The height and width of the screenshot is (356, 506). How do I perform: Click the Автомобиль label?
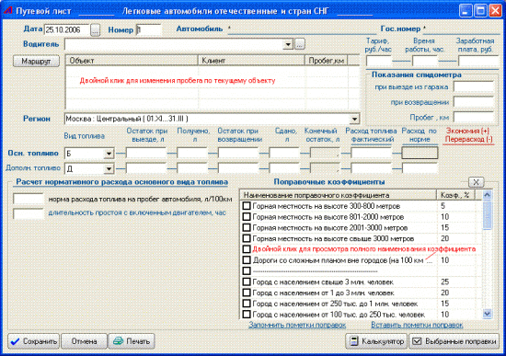[200, 29]
